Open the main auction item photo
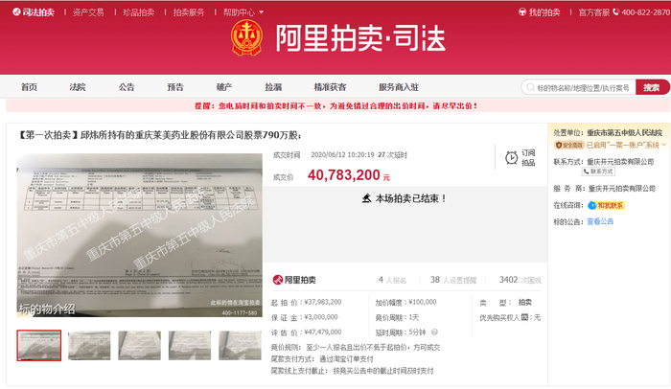The height and width of the screenshot is (389, 671). tap(140, 235)
